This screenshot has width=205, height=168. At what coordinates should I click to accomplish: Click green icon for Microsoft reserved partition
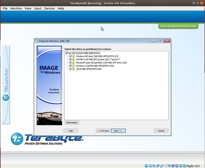pyautogui.click(x=73, y=63)
